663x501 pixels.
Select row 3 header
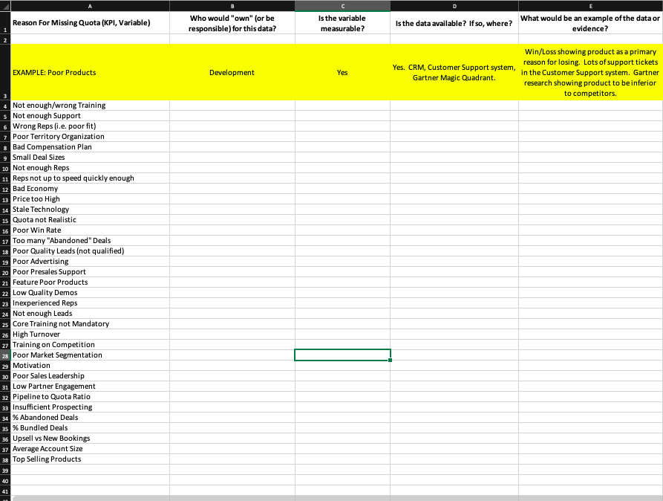click(5, 72)
